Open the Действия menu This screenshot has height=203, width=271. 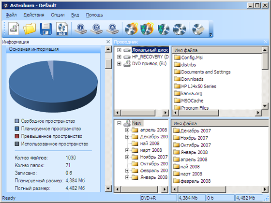[x=34, y=15]
